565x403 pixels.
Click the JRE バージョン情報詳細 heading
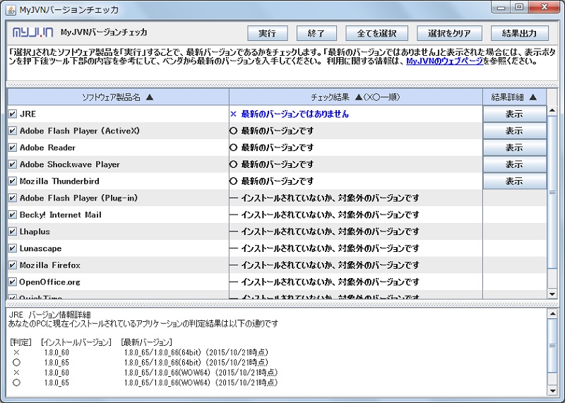[49, 315]
